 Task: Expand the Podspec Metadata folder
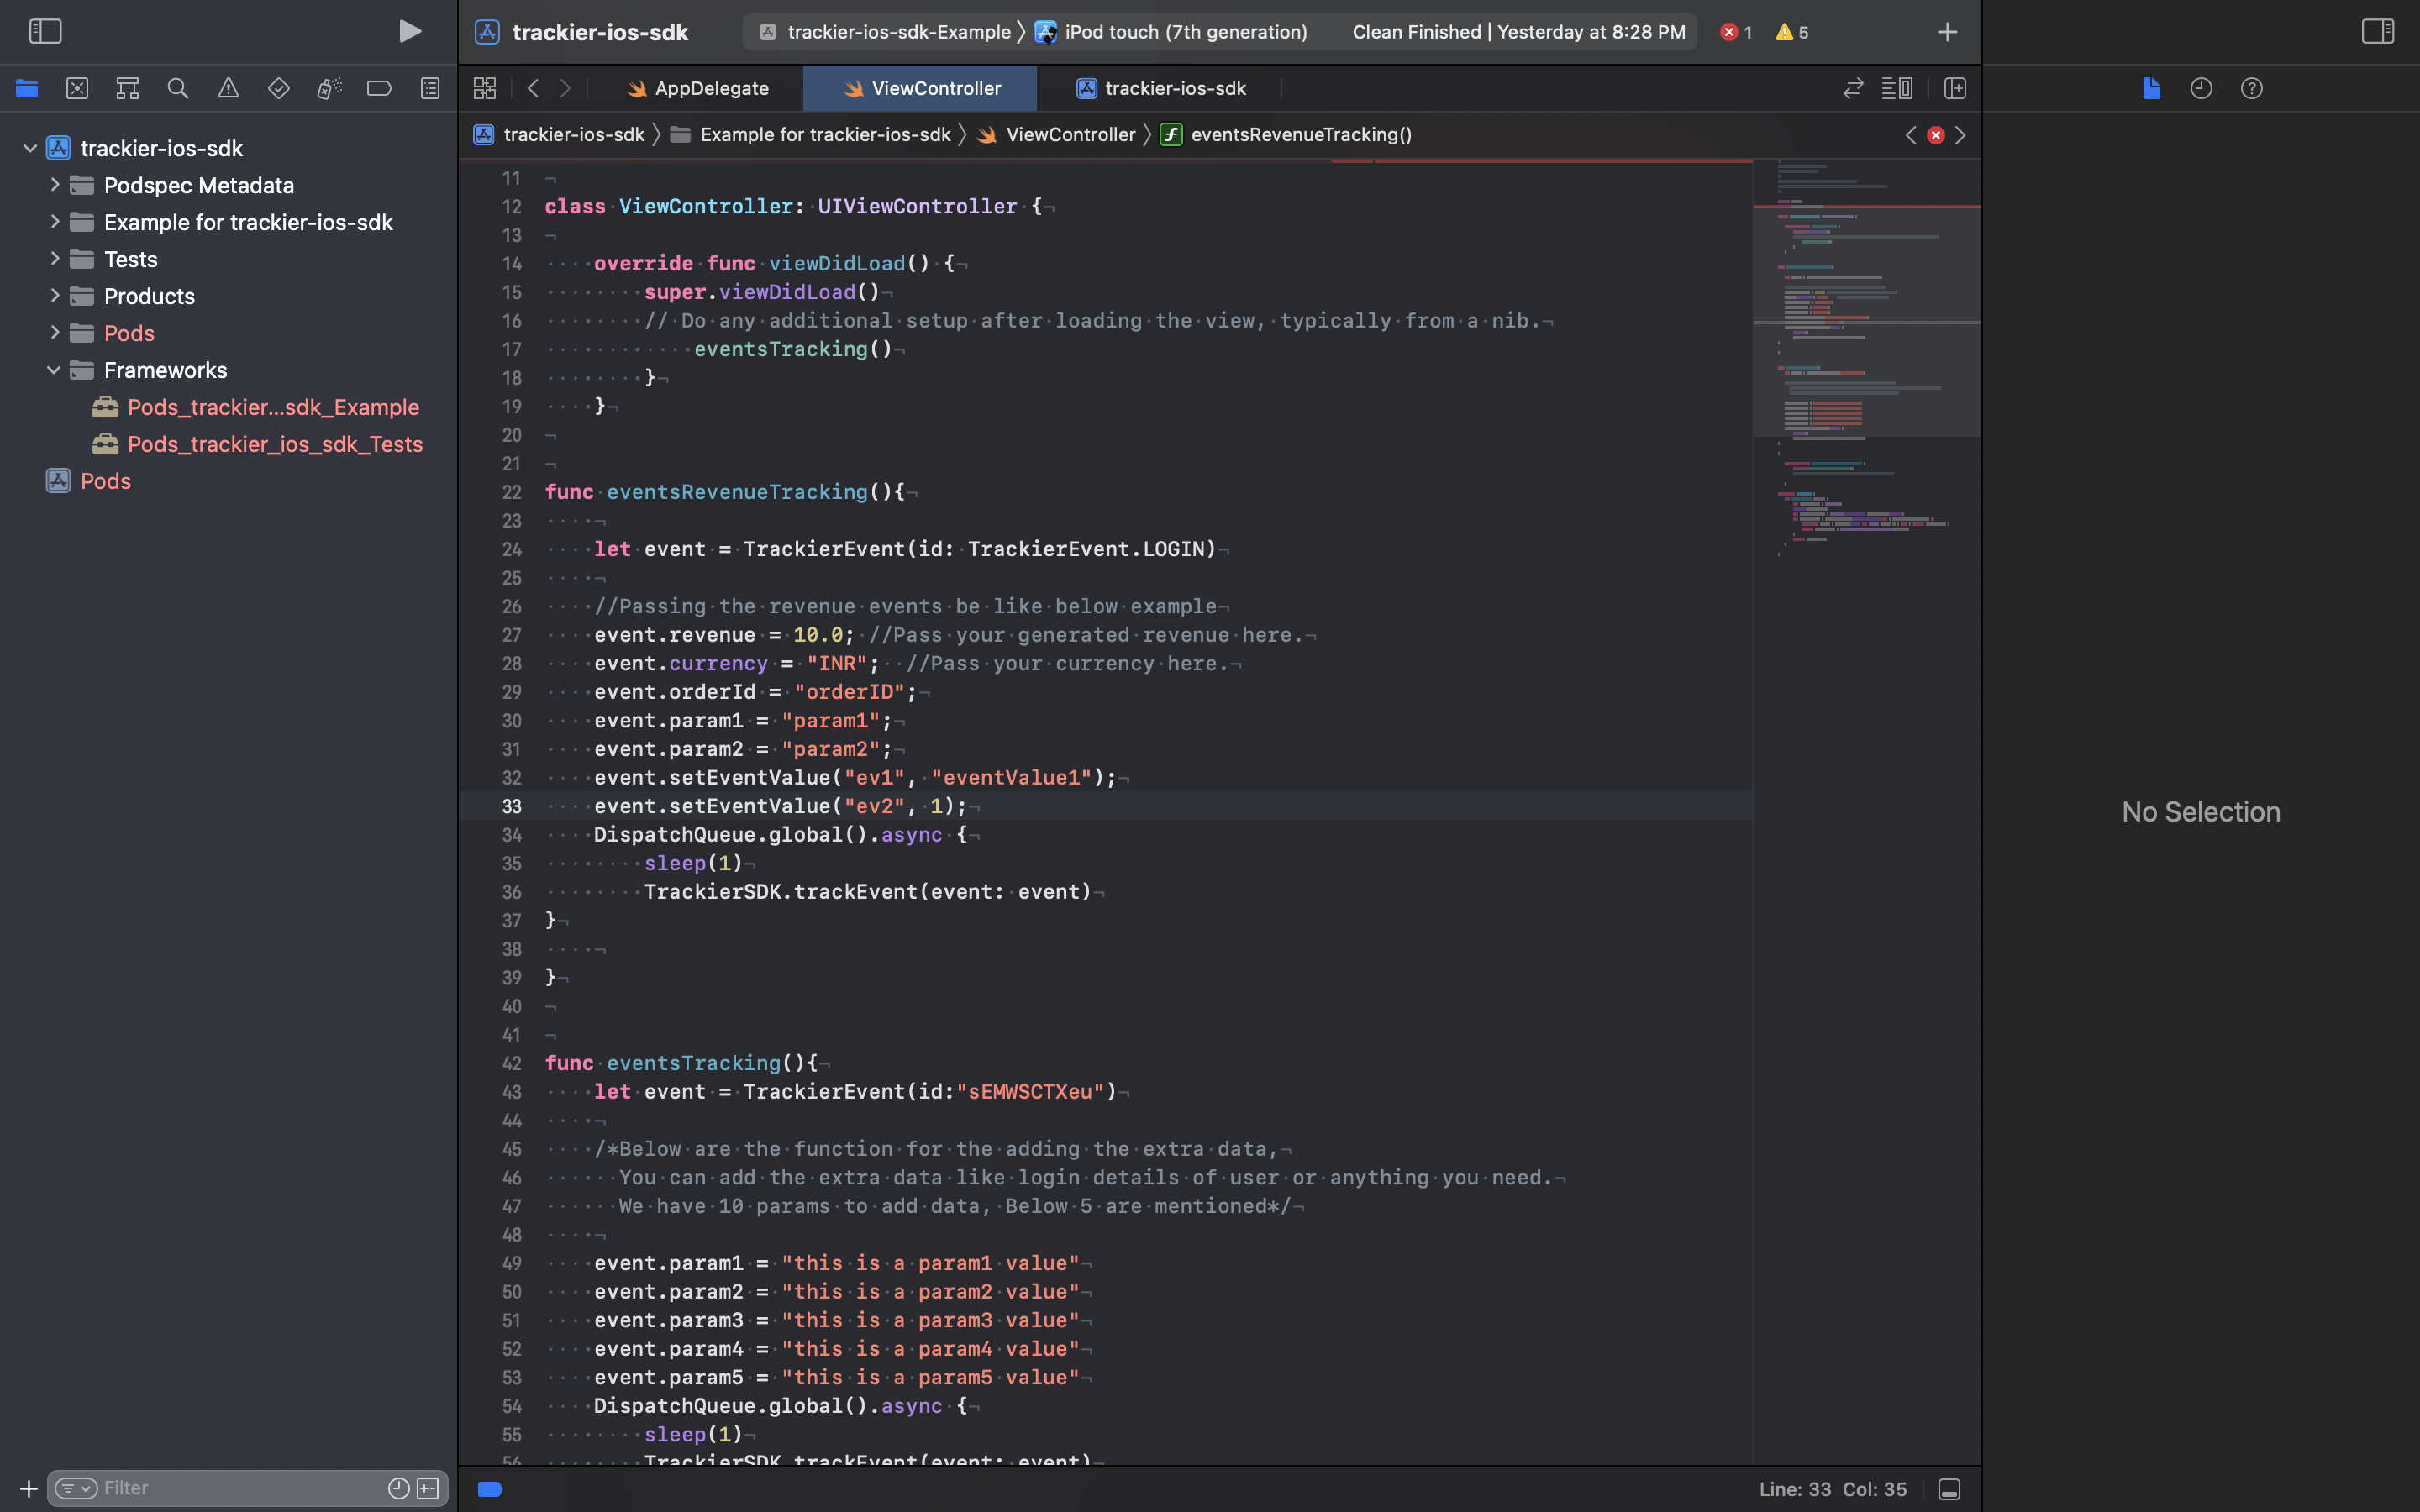pos(55,185)
